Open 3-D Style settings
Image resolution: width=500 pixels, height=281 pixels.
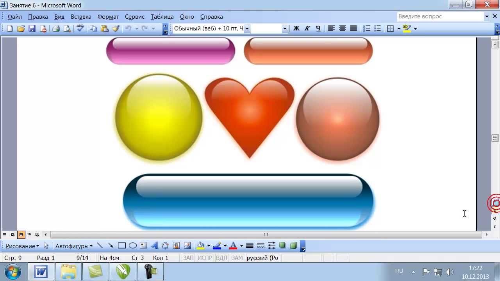tap(293, 246)
